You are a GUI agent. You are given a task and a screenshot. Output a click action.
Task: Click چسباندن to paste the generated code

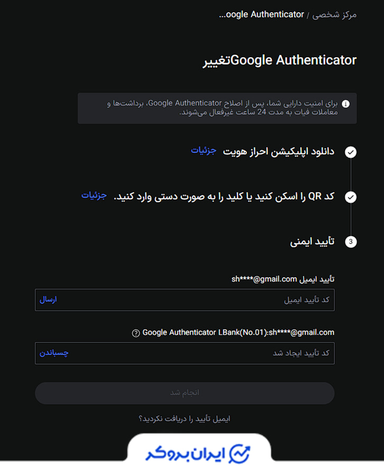click(52, 353)
